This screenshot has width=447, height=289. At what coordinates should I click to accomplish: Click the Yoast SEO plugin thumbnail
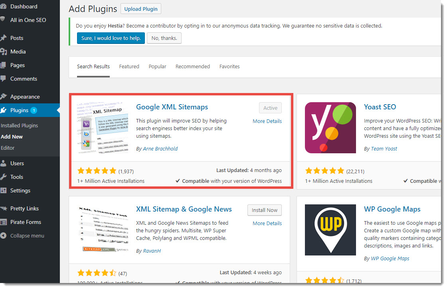[x=330, y=128]
